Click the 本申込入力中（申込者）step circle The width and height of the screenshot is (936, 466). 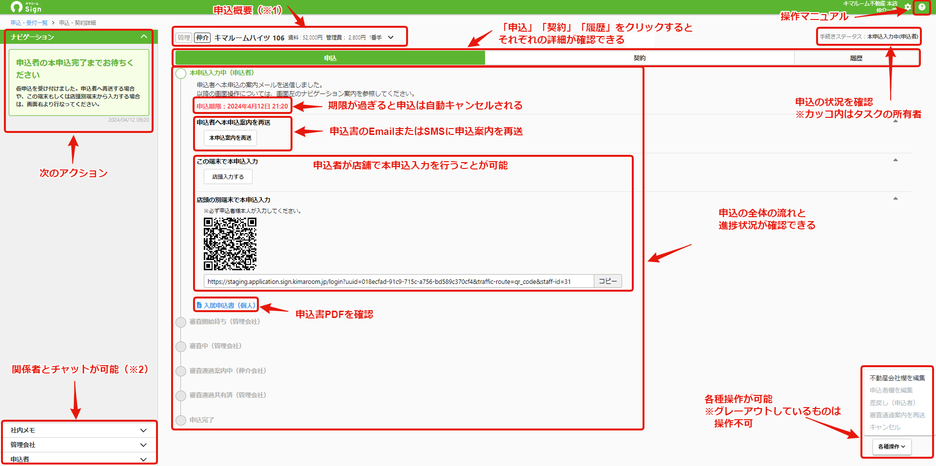click(181, 74)
